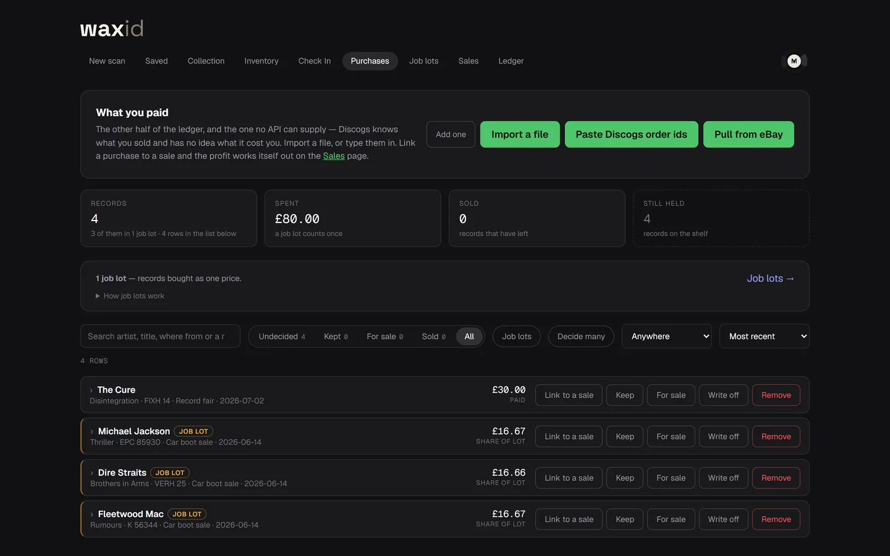
Task: Remove the Dire Straits purchase
Action: [x=776, y=478]
